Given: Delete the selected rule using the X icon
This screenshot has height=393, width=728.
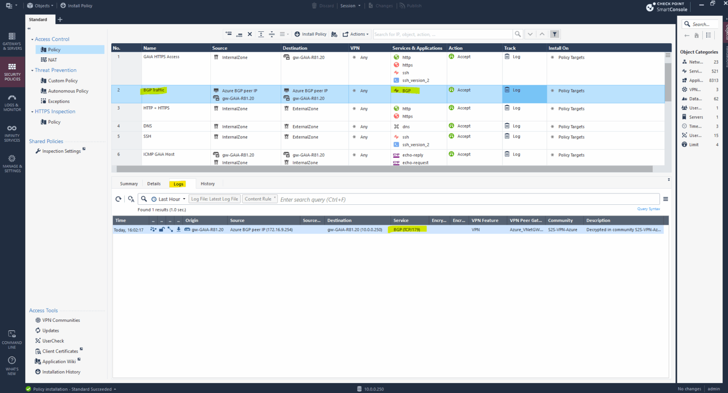Looking at the screenshot, I should tap(250, 34).
